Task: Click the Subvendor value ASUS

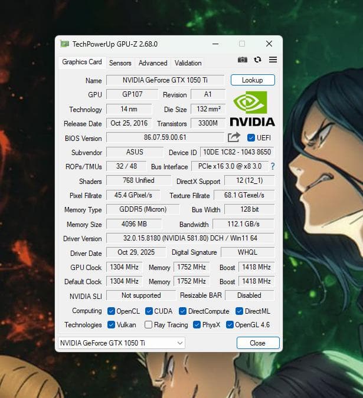Action: tap(135, 152)
